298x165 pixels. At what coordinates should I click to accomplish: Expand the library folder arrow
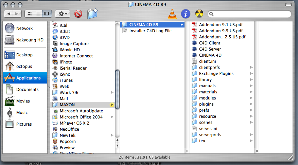point(251,79)
